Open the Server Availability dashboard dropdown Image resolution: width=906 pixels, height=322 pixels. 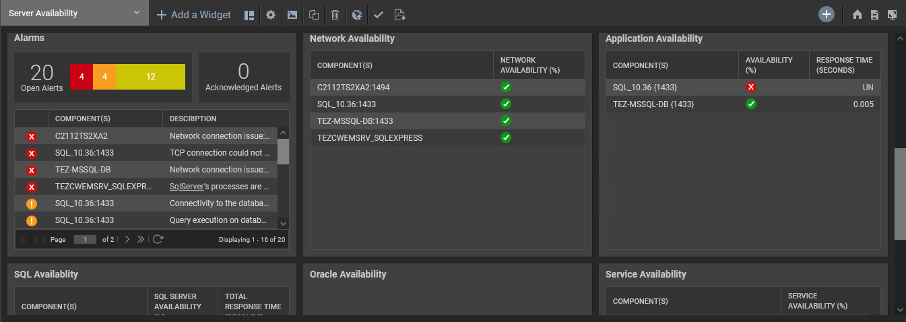point(74,13)
